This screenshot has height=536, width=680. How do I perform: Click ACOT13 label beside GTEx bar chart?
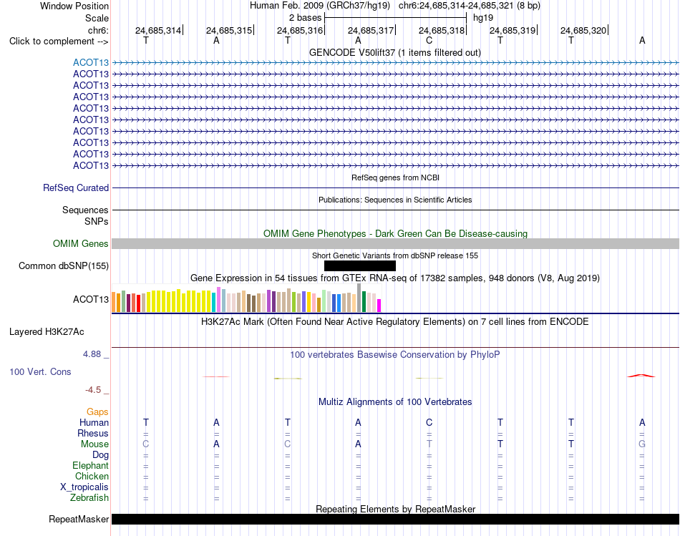(91, 299)
